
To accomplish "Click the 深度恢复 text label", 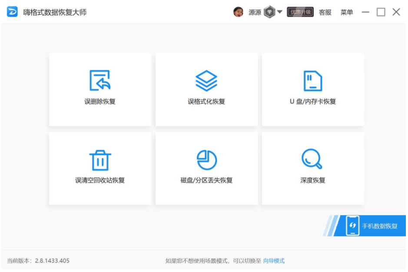I will [313, 180].
